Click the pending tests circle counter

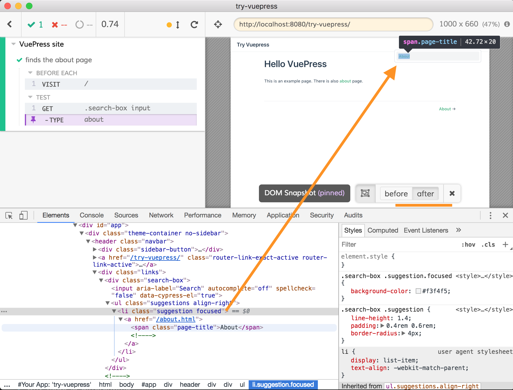coord(84,25)
